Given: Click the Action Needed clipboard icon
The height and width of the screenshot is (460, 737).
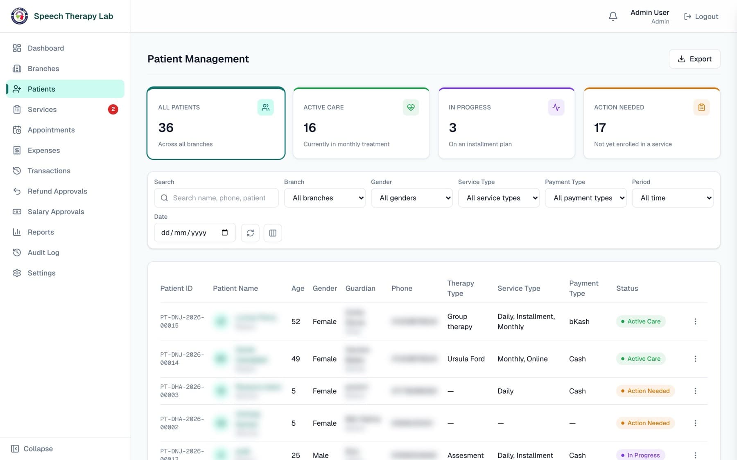Looking at the screenshot, I should [701, 107].
